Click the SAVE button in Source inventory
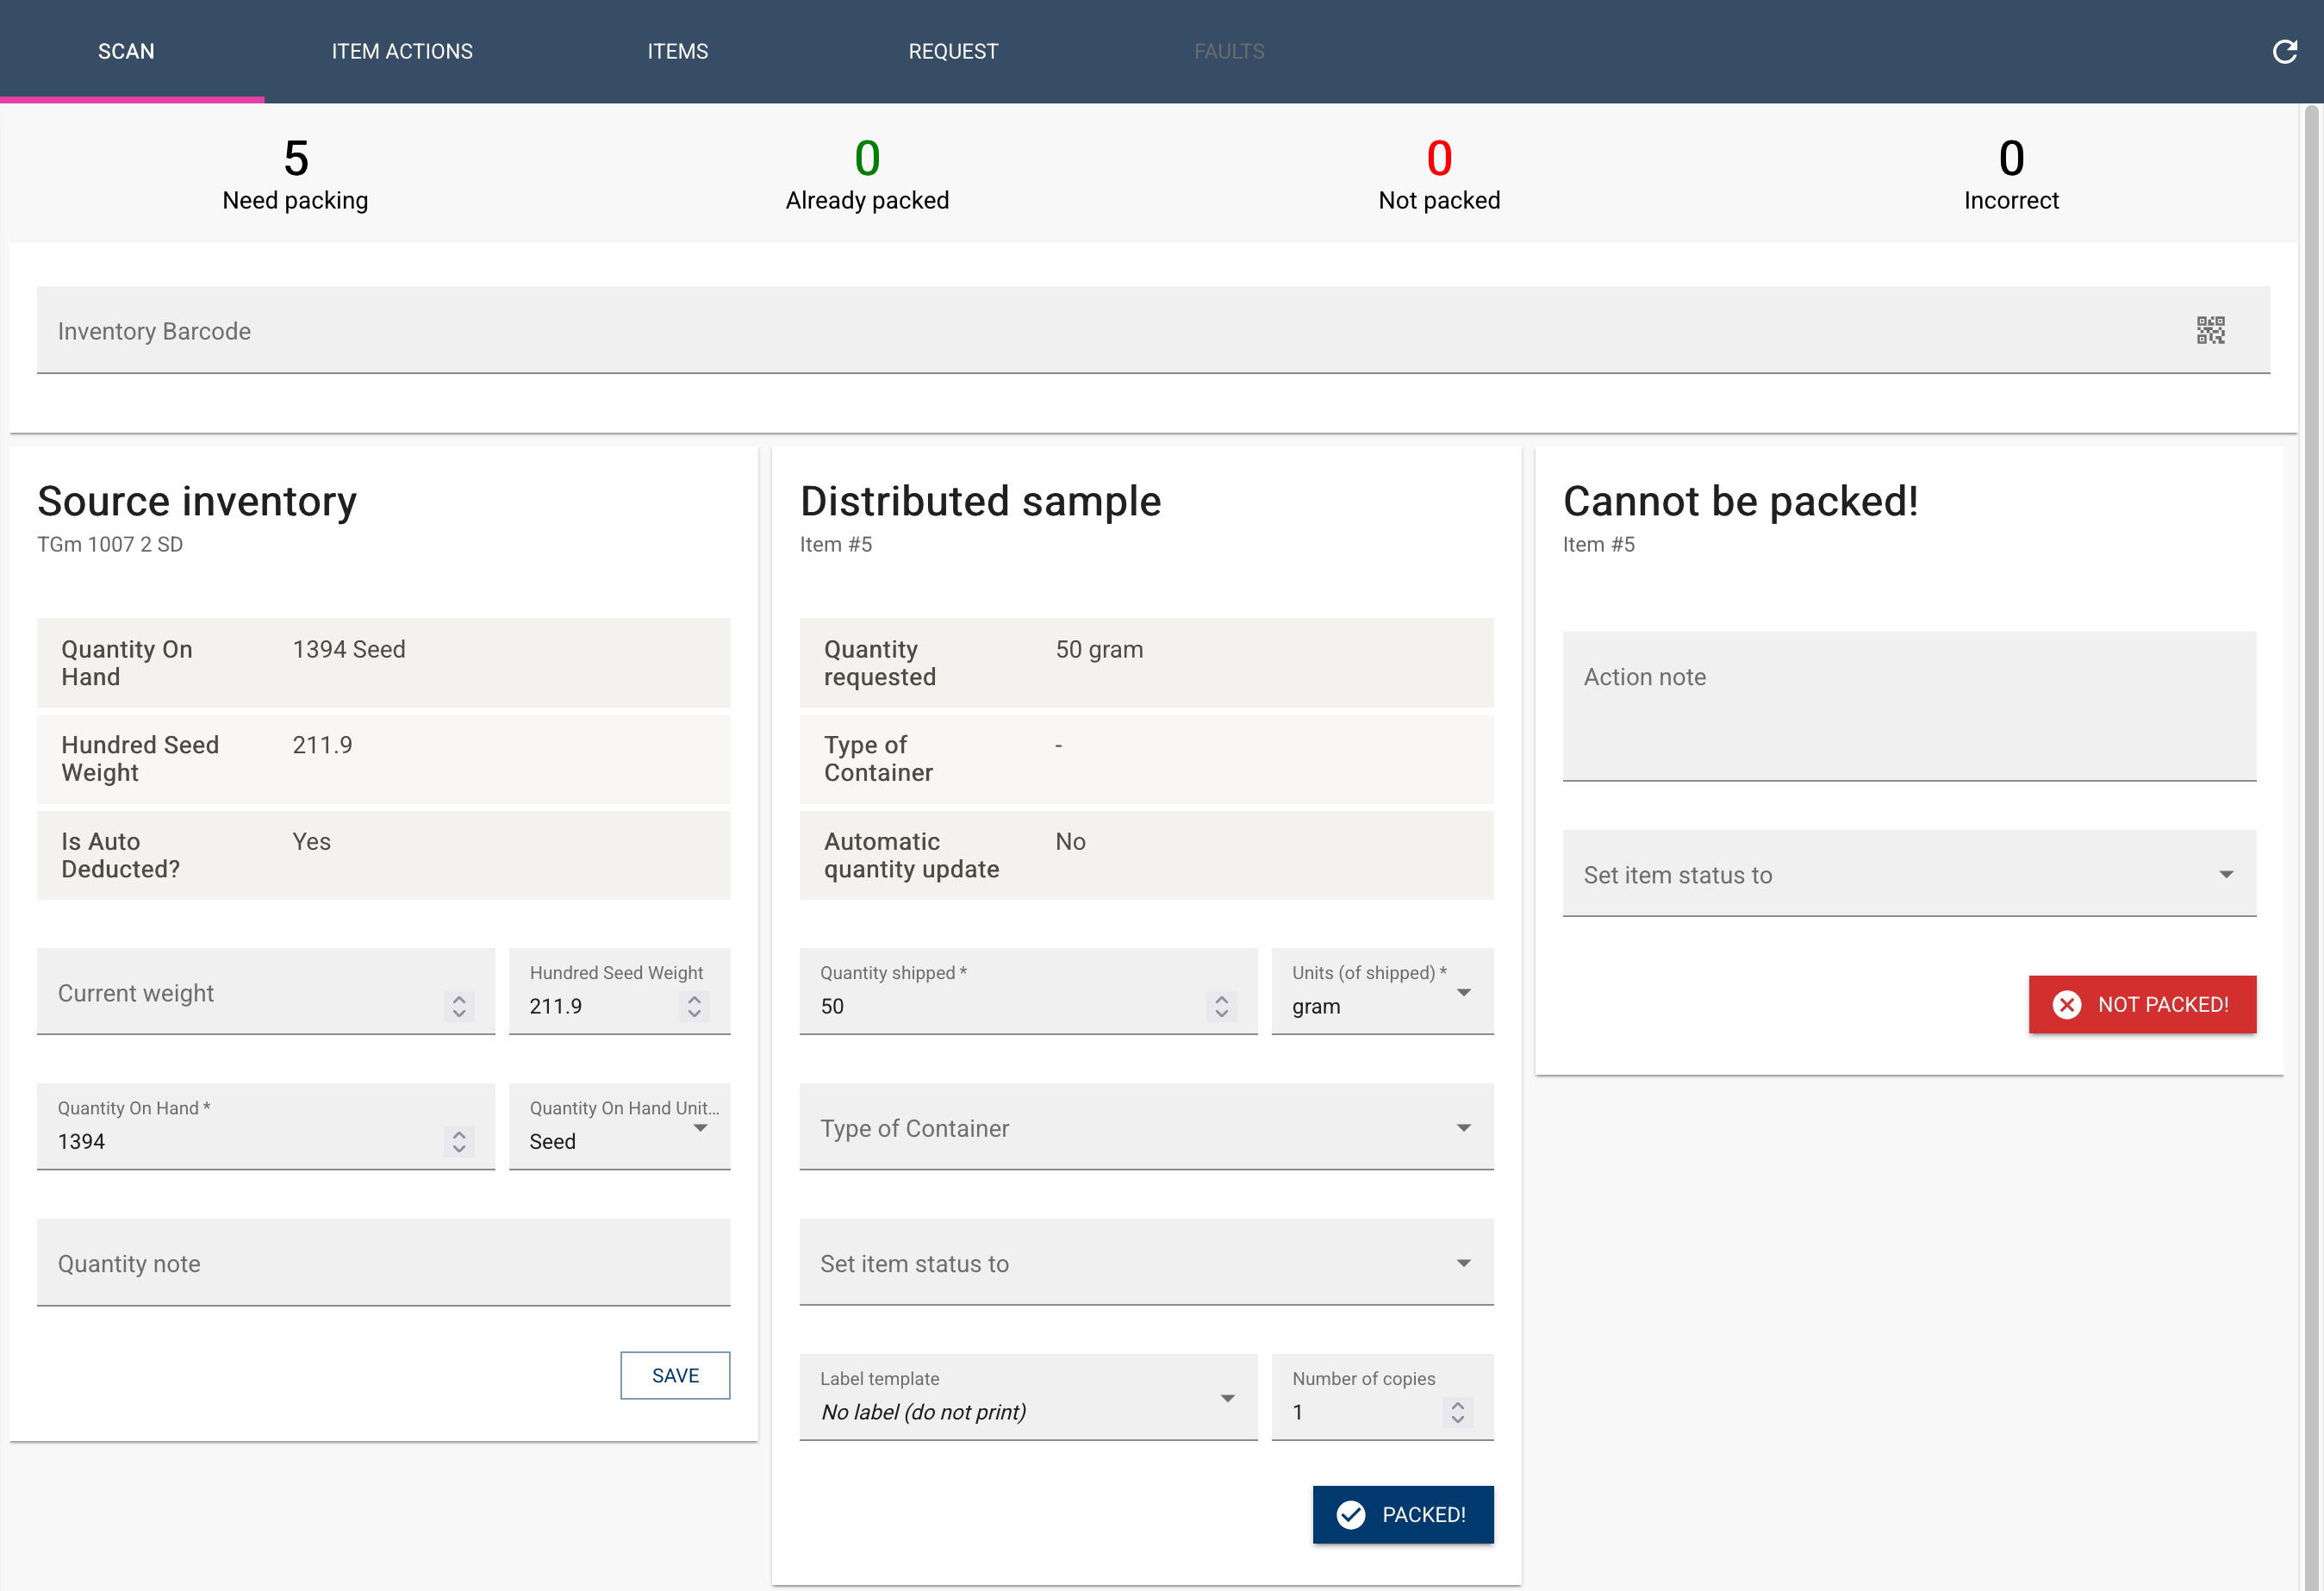 click(675, 1375)
